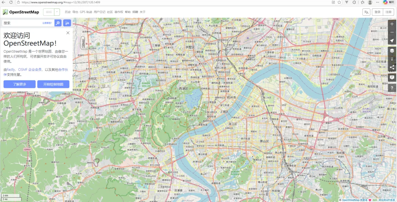
Task: Open the directions route-finder icon
Action: (67, 23)
